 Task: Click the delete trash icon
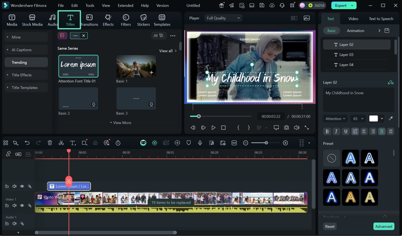pyautogui.click(x=50, y=143)
